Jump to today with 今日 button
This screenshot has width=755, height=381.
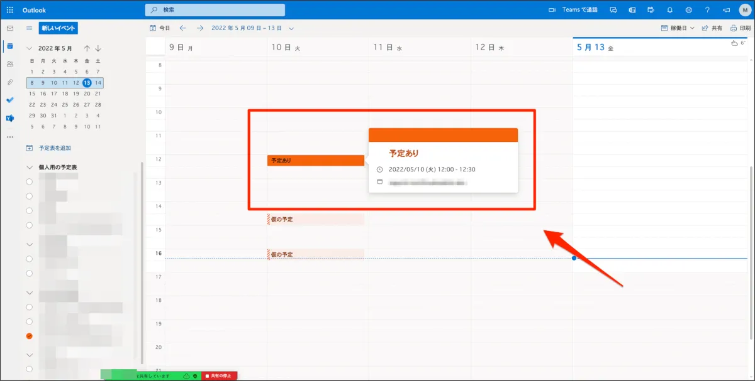(160, 28)
